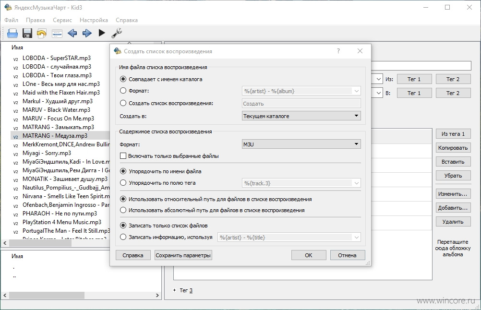Select 'MARUV - Black Water.mp3' file
Screen dimensions: 481x310
pyautogui.click(x=57, y=110)
